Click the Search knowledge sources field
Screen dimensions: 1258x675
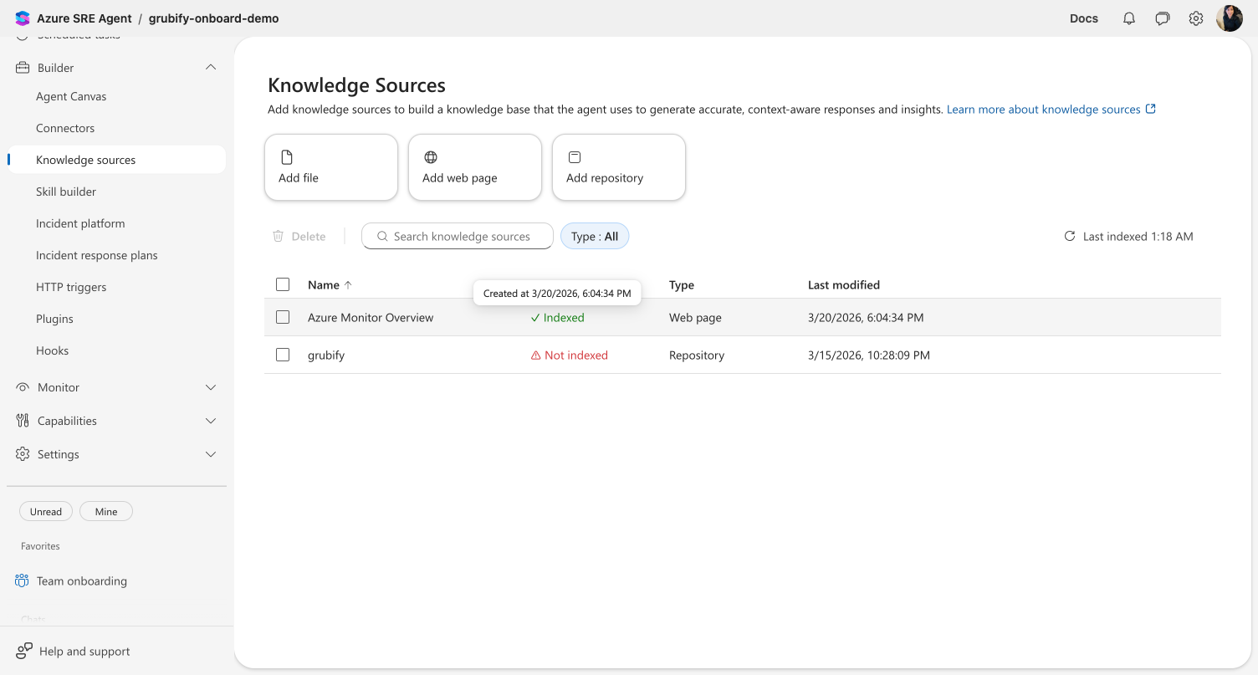click(x=458, y=237)
